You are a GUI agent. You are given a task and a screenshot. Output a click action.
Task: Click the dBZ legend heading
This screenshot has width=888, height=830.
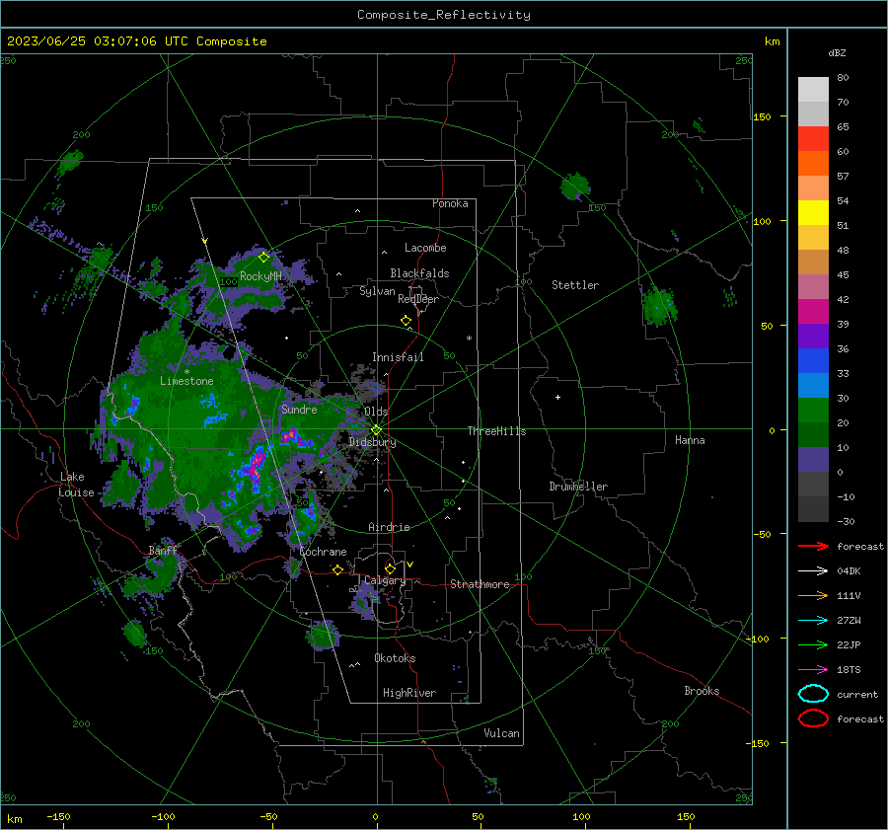[837, 52]
